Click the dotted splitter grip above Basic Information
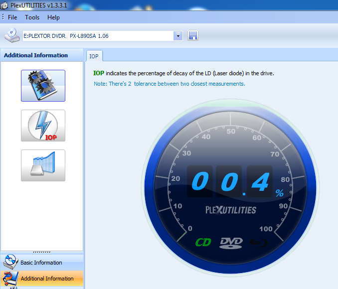This screenshot has width=338, height=289. [42, 252]
